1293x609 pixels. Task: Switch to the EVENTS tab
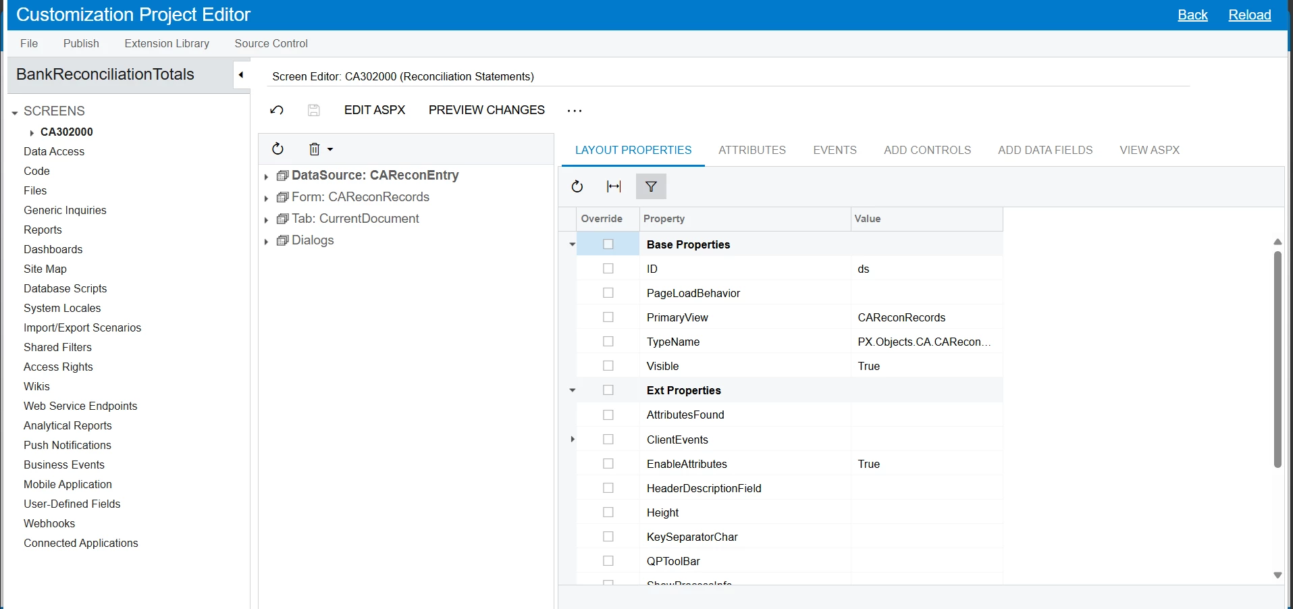coord(835,150)
